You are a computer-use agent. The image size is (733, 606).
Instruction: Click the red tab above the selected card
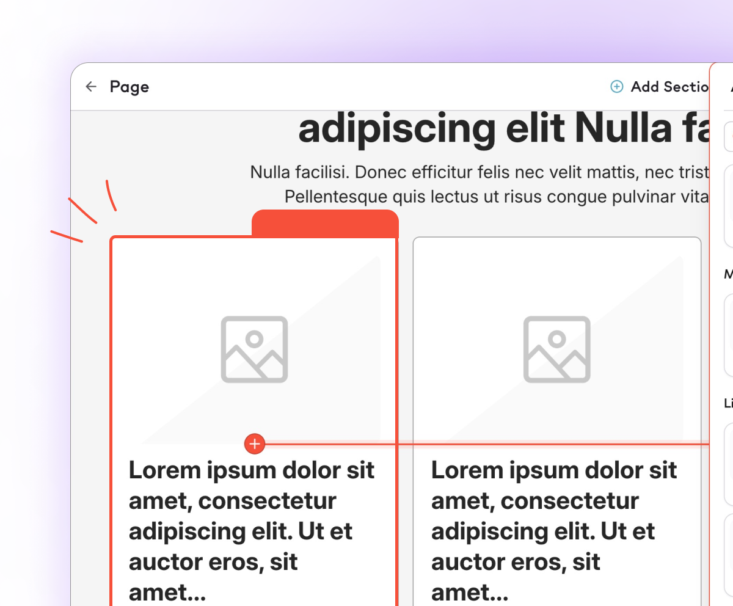(325, 224)
